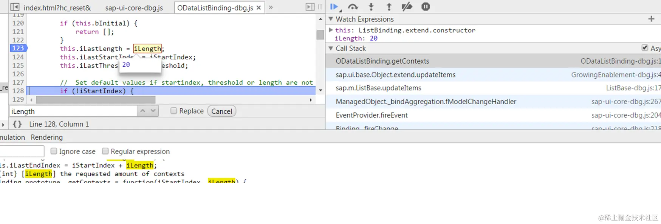Collapse the Call Stack section

(x=331, y=48)
